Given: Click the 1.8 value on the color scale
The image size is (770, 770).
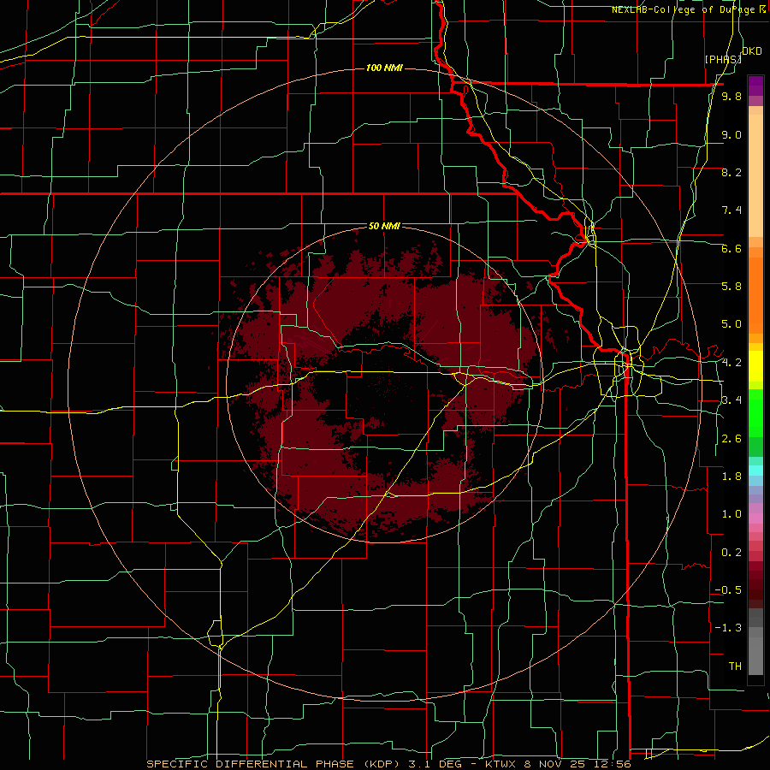Looking at the screenshot, I should click(x=731, y=477).
